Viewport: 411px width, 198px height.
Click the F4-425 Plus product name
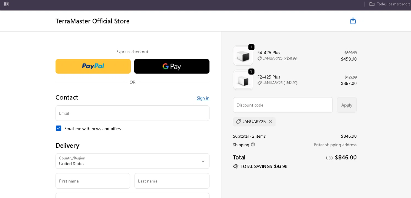point(269,53)
